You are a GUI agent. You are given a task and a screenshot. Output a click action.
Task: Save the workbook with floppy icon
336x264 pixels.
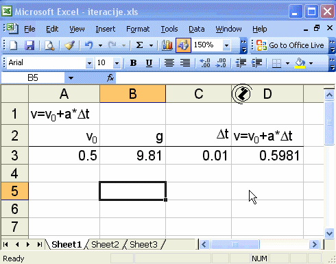coord(29,45)
